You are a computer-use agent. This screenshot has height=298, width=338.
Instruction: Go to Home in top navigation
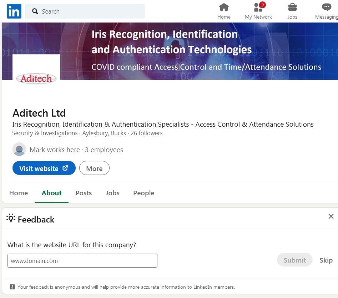[x=224, y=11]
